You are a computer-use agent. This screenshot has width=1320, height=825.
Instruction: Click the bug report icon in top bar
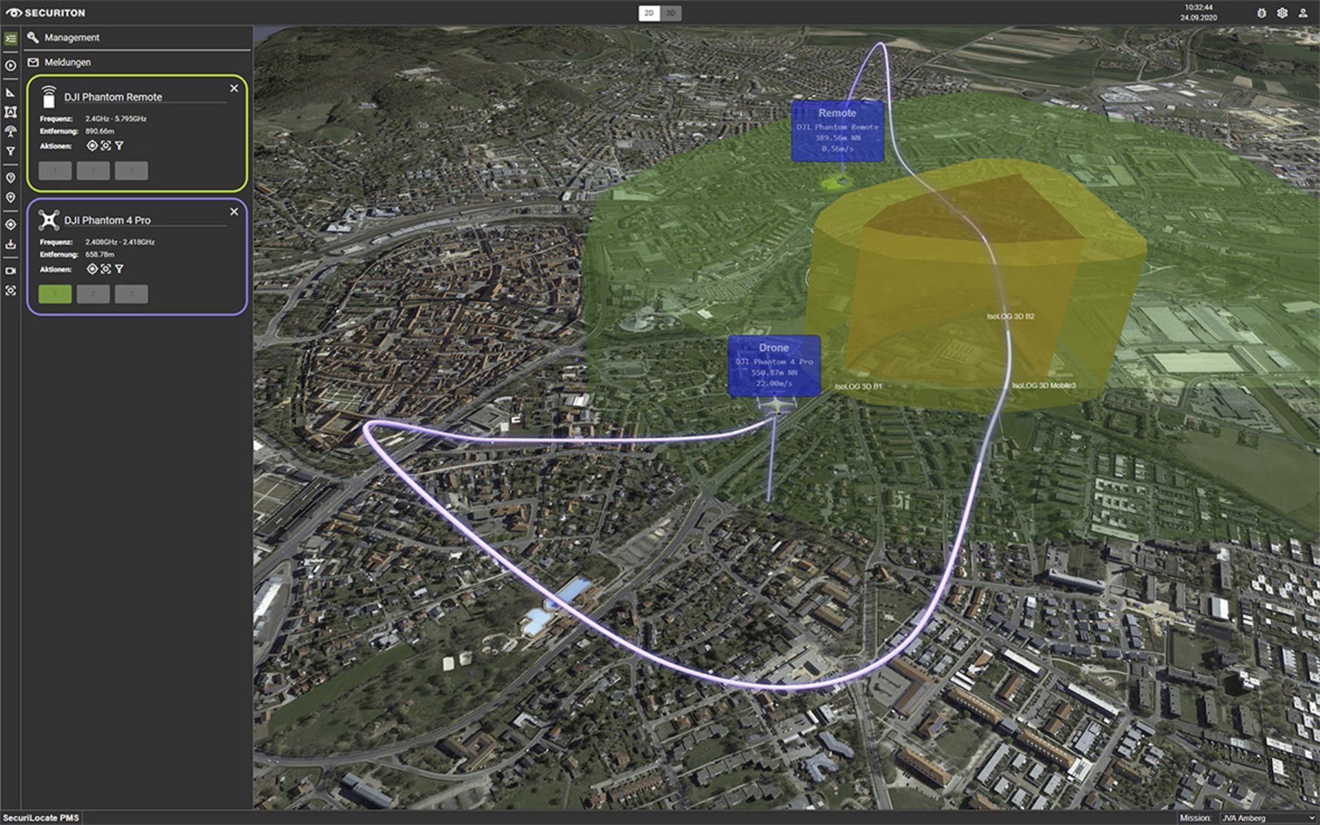tap(1262, 13)
